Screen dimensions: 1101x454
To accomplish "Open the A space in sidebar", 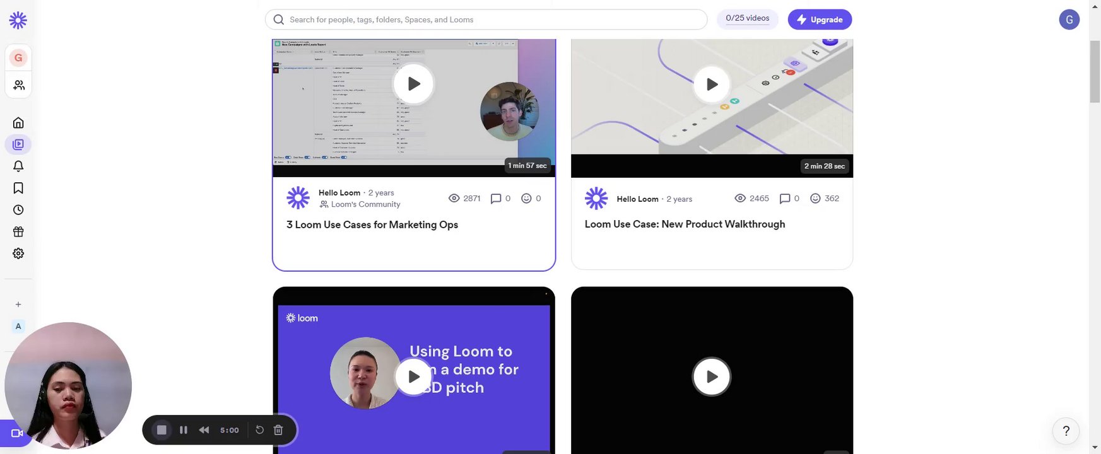I will tap(18, 327).
